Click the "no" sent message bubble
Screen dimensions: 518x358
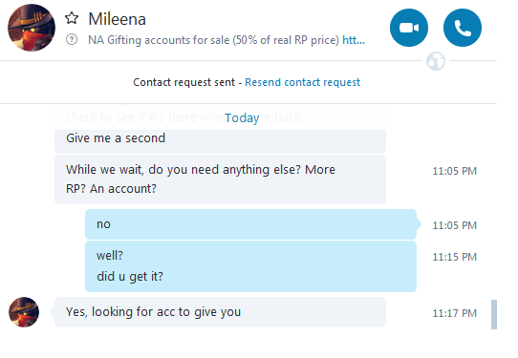tap(250, 224)
